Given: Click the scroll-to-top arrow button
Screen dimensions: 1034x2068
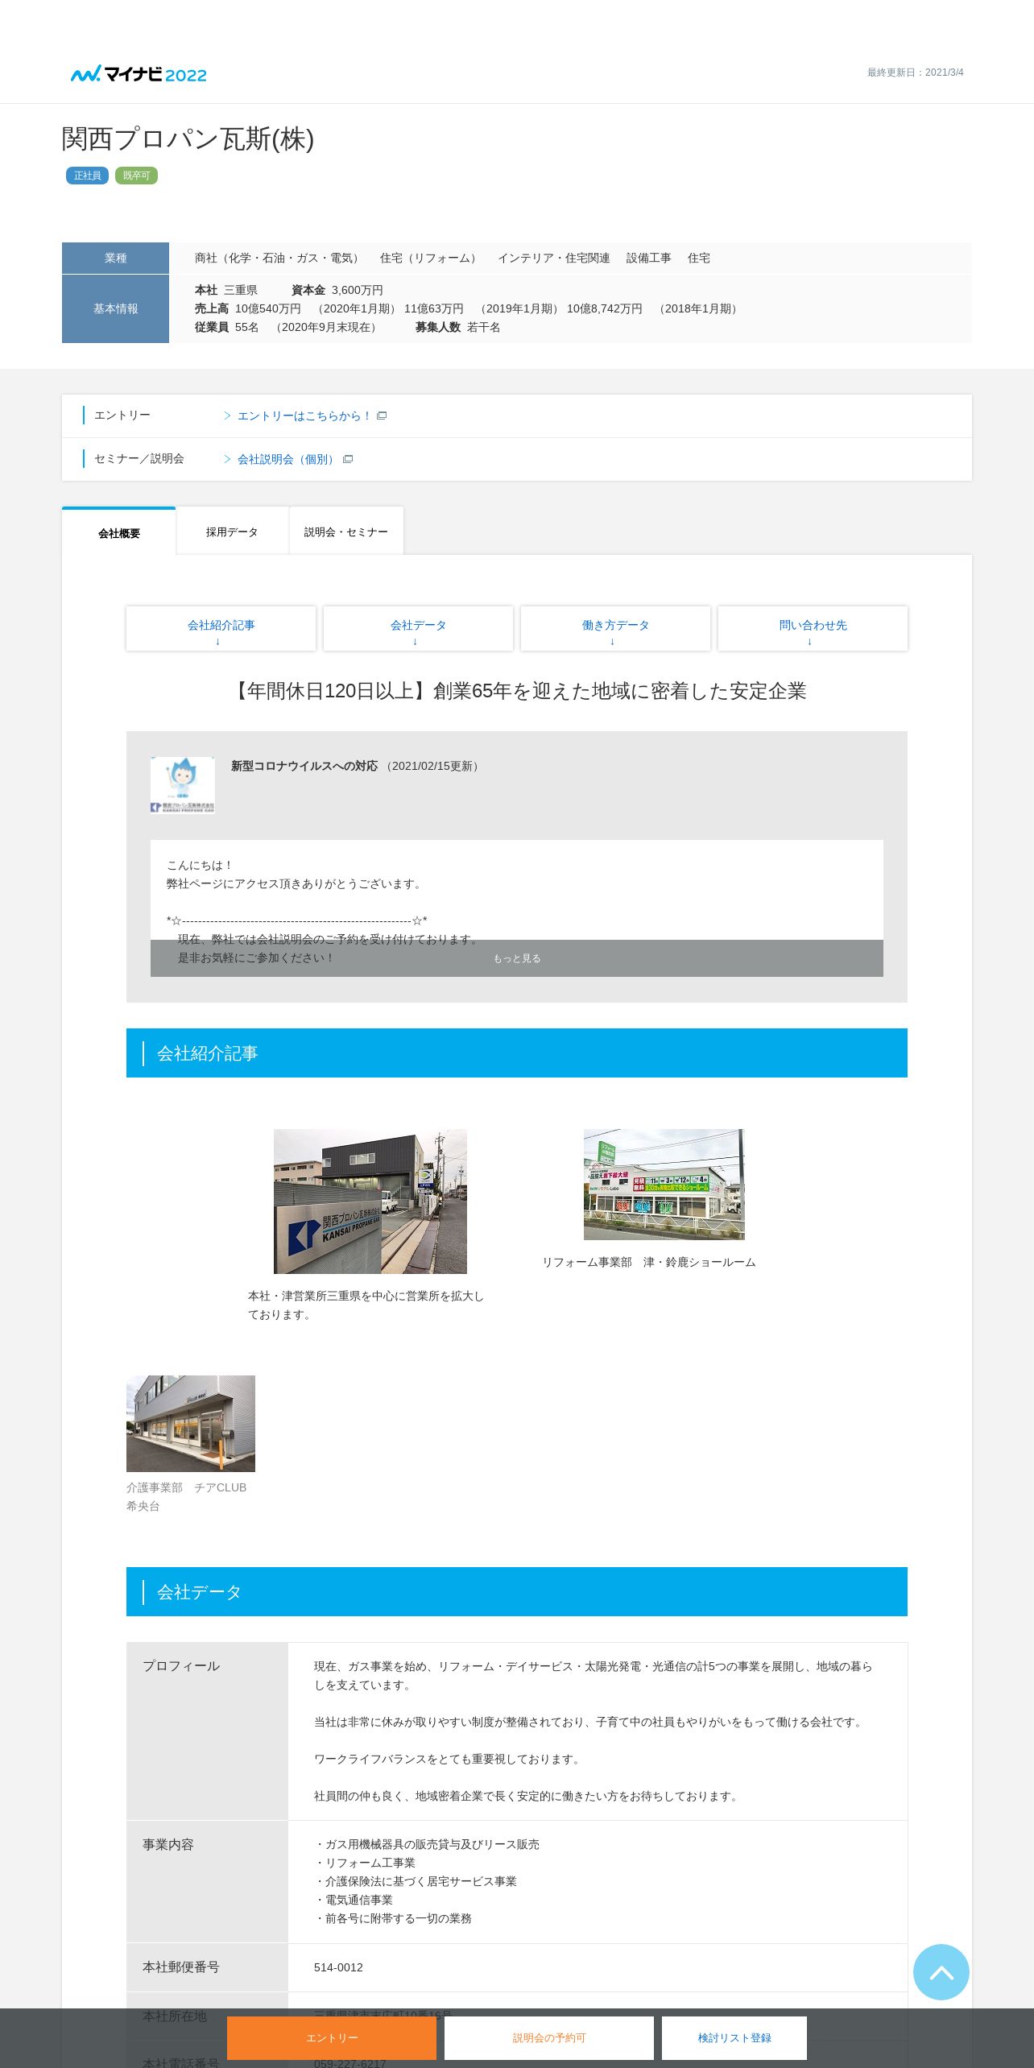Looking at the screenshot, I should [x=941, y=1972].
